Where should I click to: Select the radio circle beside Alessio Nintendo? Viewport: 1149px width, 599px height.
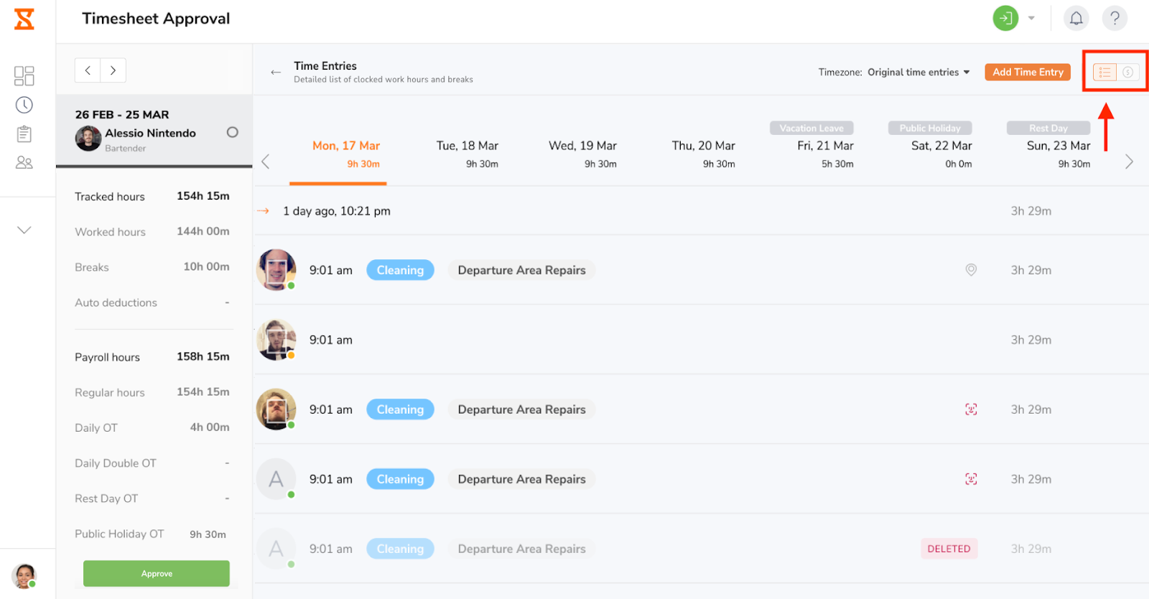tap(232, 132)
